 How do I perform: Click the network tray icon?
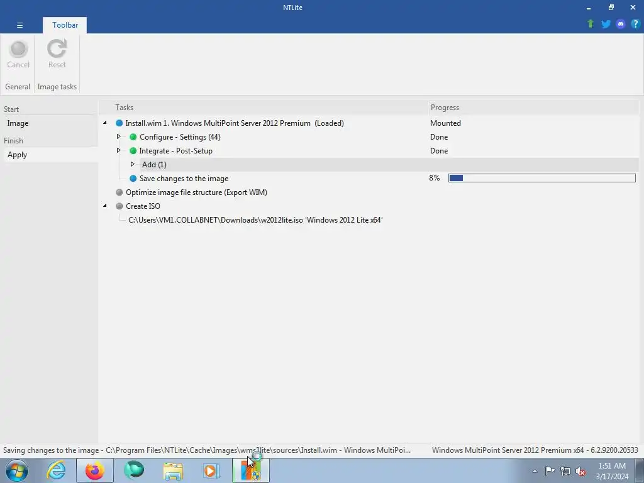tap(565, 471)
